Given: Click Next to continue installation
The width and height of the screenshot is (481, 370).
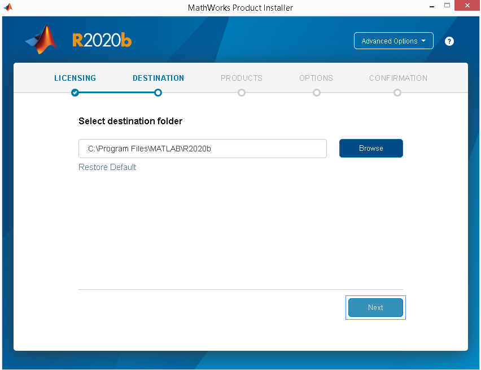Looking at the screenshot, I should pos(375,308).
